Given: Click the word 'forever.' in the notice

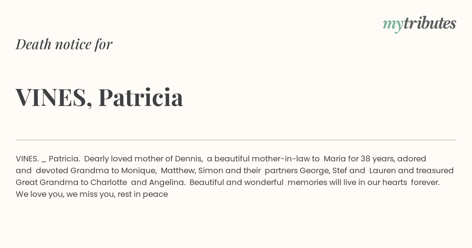Looking at the screenshot, I should (425, 182).
